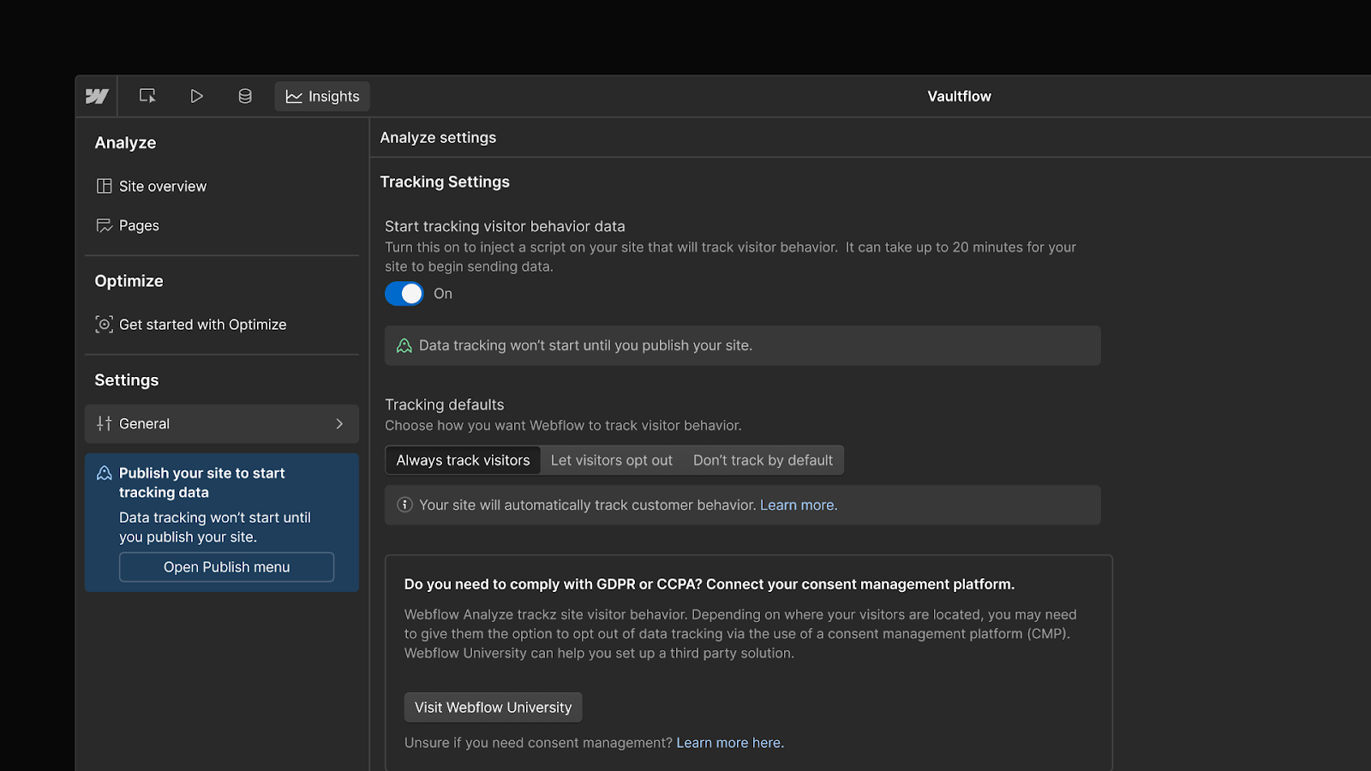Image resolution: width=1371 pixels, height=771 pixels.
Task: Click the Analyze settings header
Action: [438, 137]
